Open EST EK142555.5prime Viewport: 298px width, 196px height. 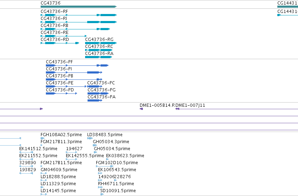[85, 156]
